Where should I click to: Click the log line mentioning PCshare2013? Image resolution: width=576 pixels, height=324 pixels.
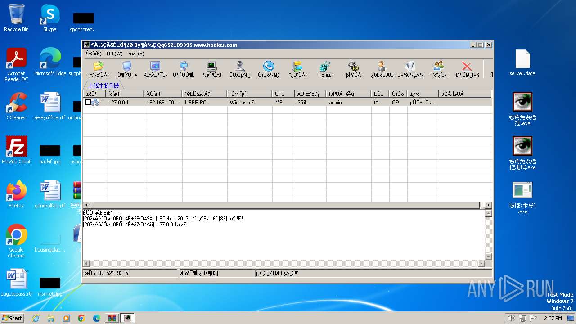(163, 219)
